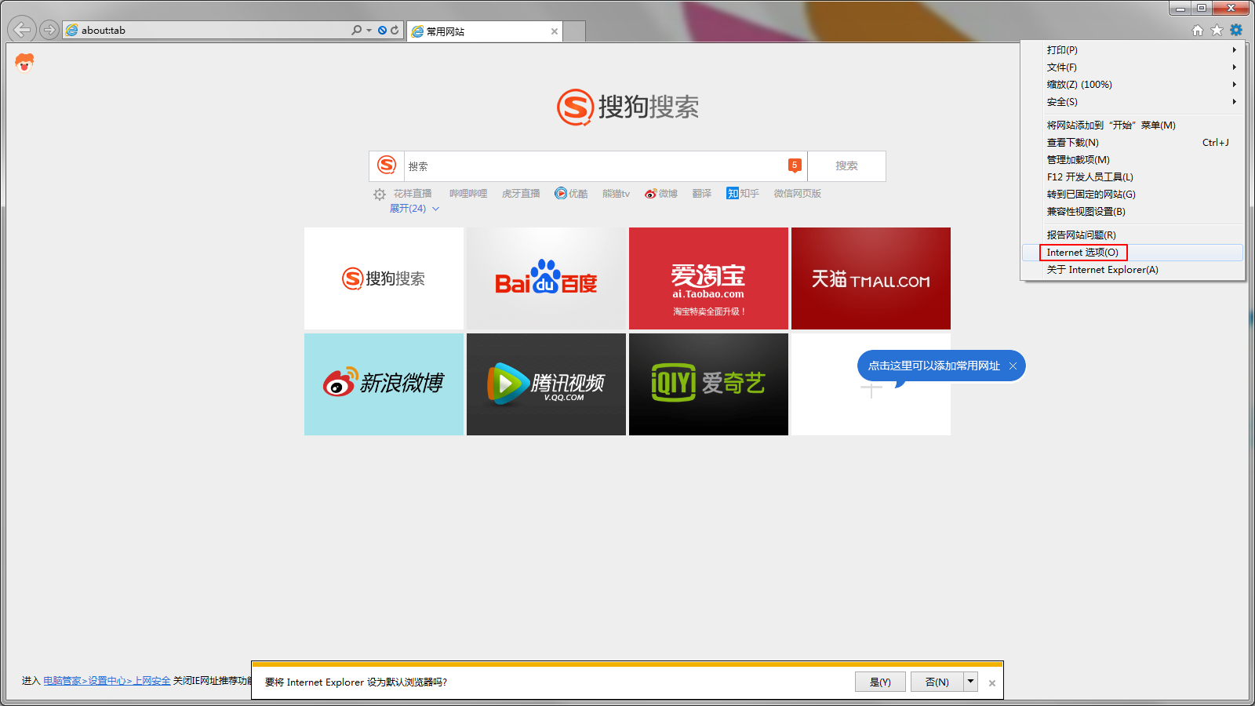Open the 微信网页版 quick link
The height and width of the screenshot is (706, 1255).
pyautogui.click(x=798, y=194)
